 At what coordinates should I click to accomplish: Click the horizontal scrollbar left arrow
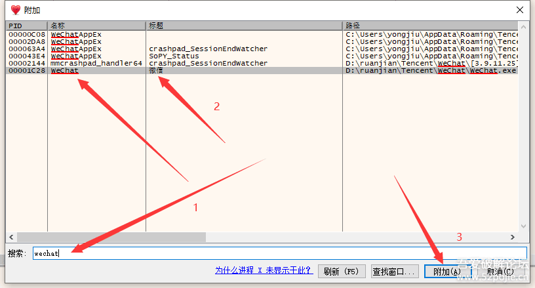pos(11,237)
